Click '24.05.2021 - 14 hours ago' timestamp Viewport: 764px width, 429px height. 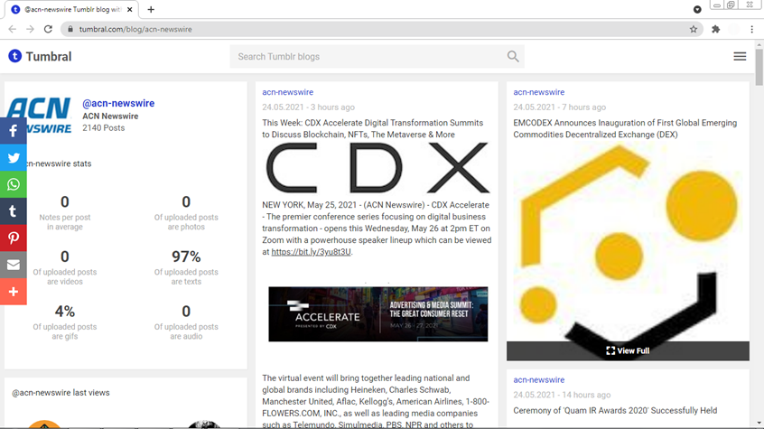coord(562,395)
